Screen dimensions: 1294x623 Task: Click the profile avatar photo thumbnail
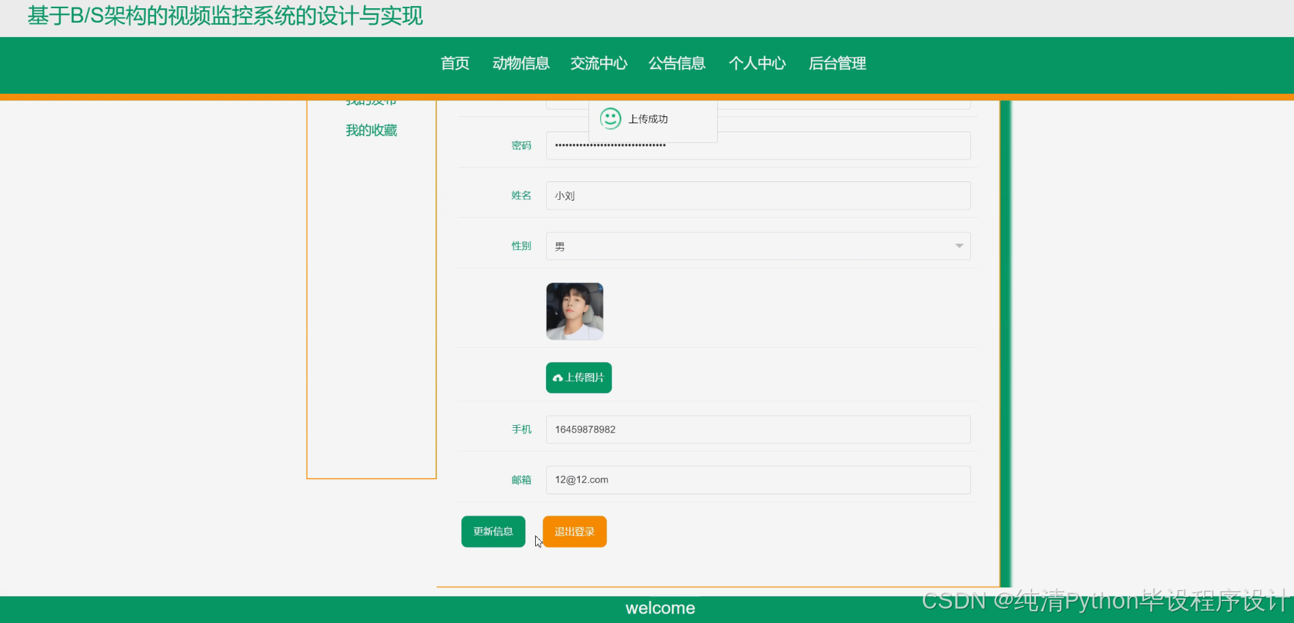(574, 311)
